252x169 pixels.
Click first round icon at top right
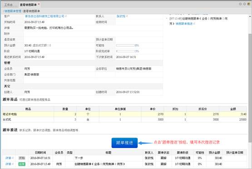[x=241, y=4]
